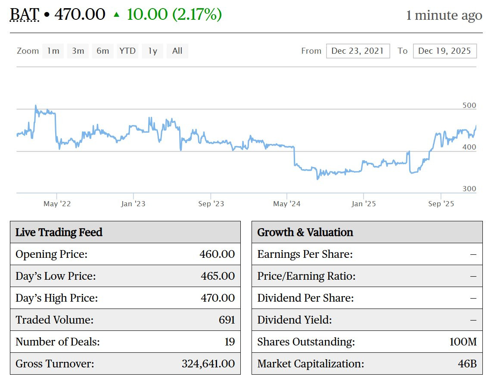Screen dimensions: 488x379
Task: Set chart zoom to 1m
Action: pyautogui.click(x=53, y=51)
